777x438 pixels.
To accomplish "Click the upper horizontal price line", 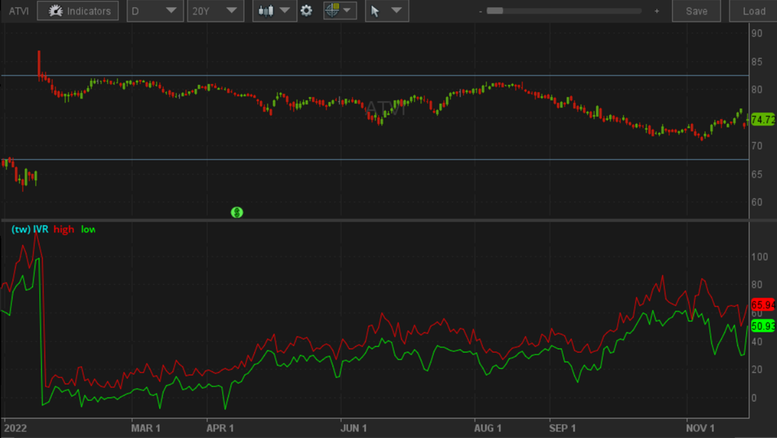I will coord(375,76).
